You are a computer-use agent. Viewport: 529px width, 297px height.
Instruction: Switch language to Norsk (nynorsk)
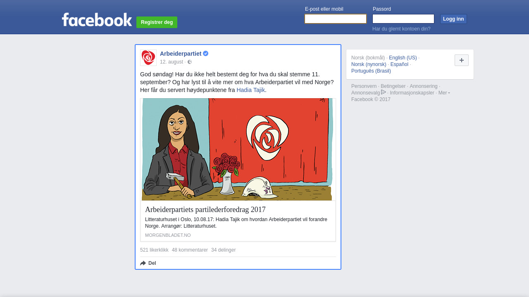click(369, 64)
